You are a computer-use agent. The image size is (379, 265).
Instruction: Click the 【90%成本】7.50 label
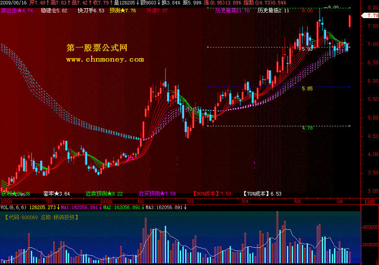point(212,194)
